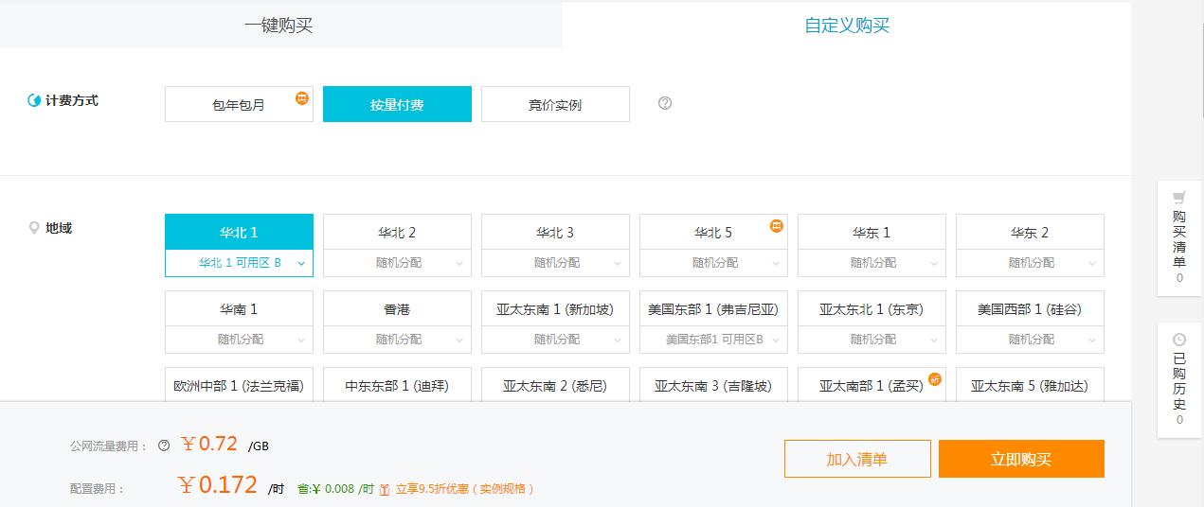This screenshot has width=1204, height=507.
Task: Switch to the 一键购买 tab
Action: tap(279, 26)
